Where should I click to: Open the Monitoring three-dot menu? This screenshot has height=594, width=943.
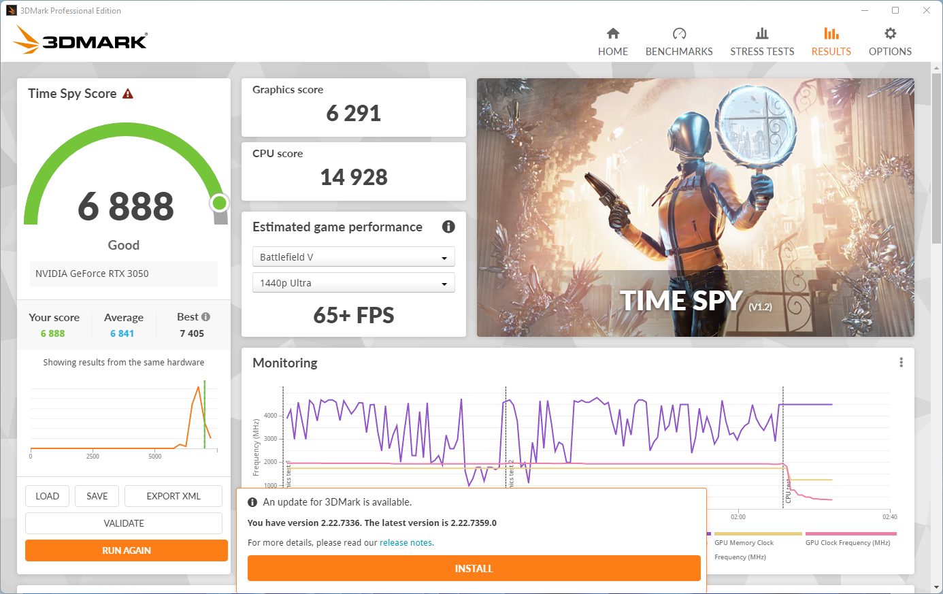tap(901, 363)
